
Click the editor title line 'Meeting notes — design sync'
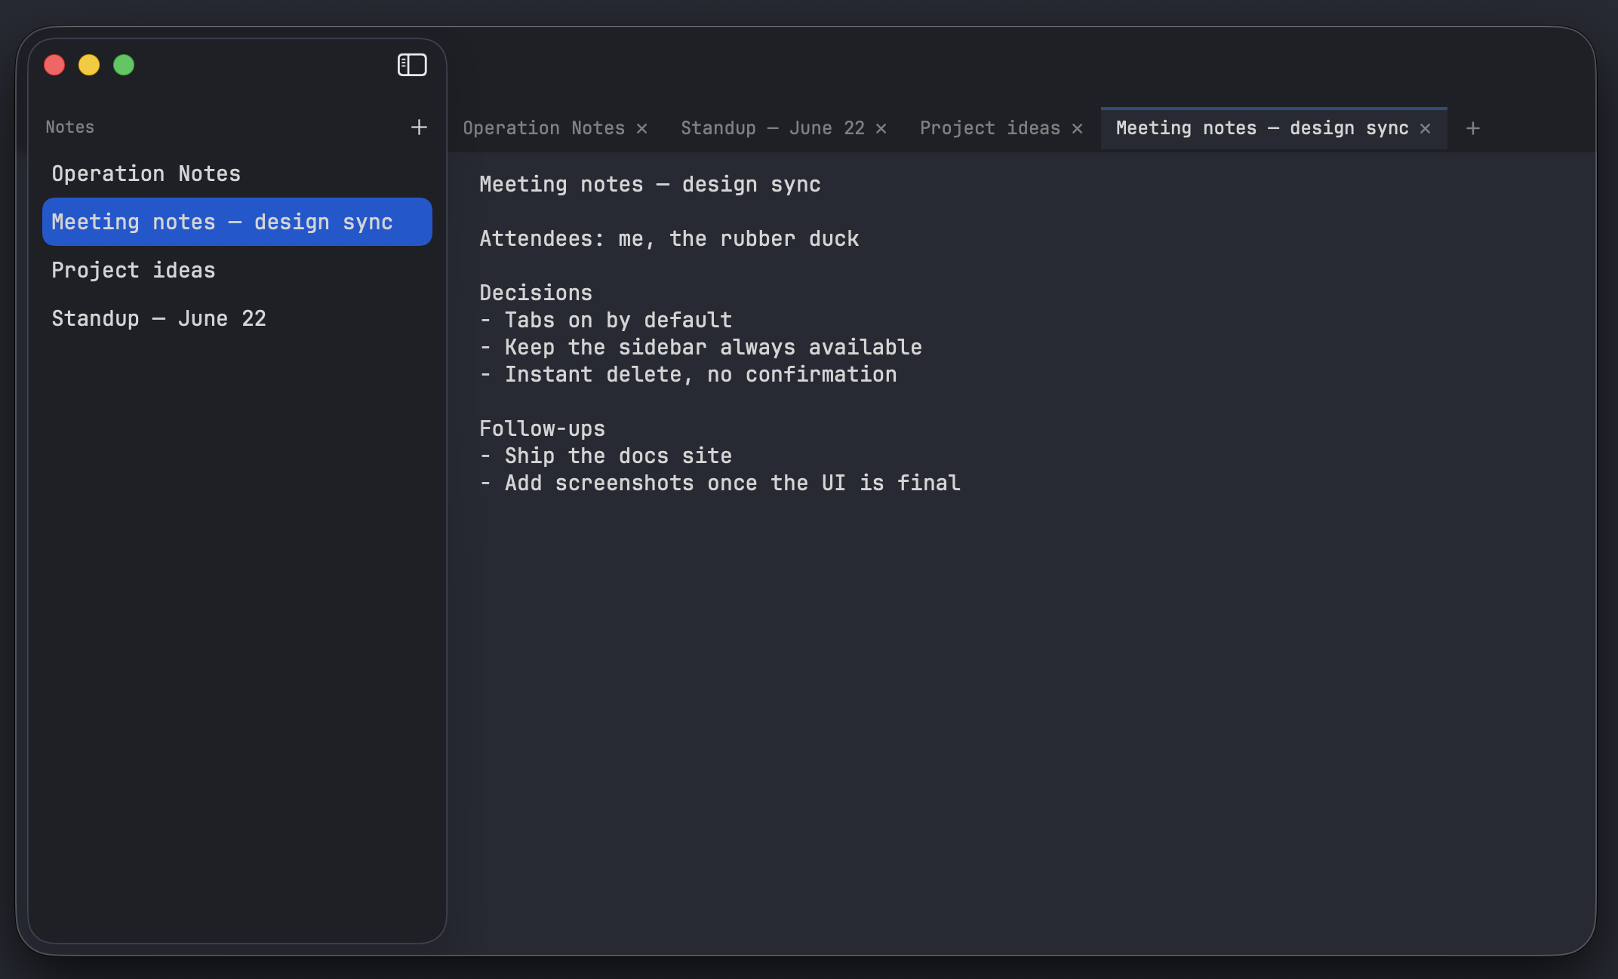(x=650, y=185)
